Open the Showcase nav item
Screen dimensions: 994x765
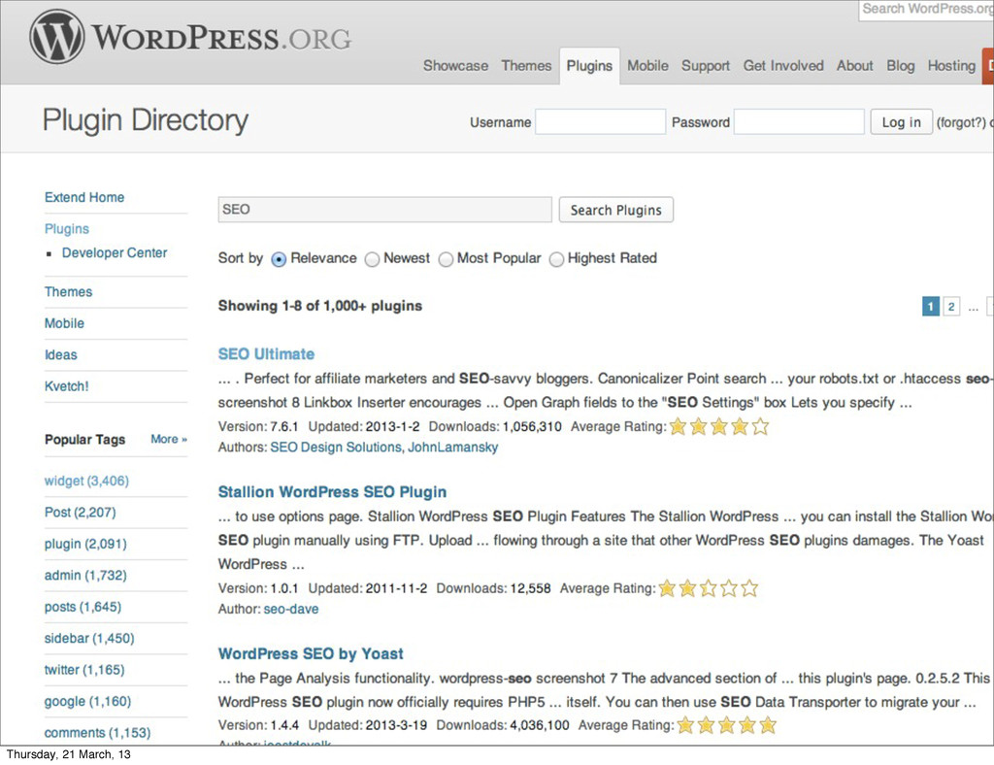(x=455, y=66)
